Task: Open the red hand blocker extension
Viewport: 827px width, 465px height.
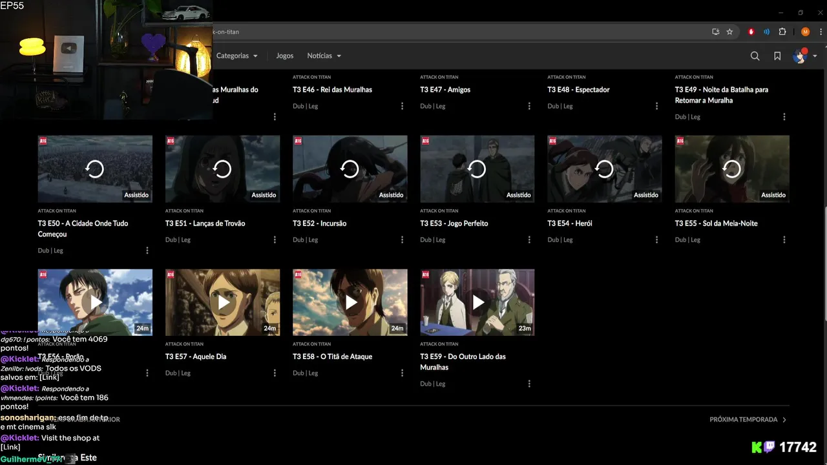Action: point(751,32)
